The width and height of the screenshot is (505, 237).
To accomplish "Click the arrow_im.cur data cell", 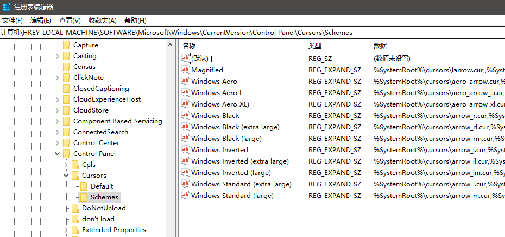I will tap(439, 172).
